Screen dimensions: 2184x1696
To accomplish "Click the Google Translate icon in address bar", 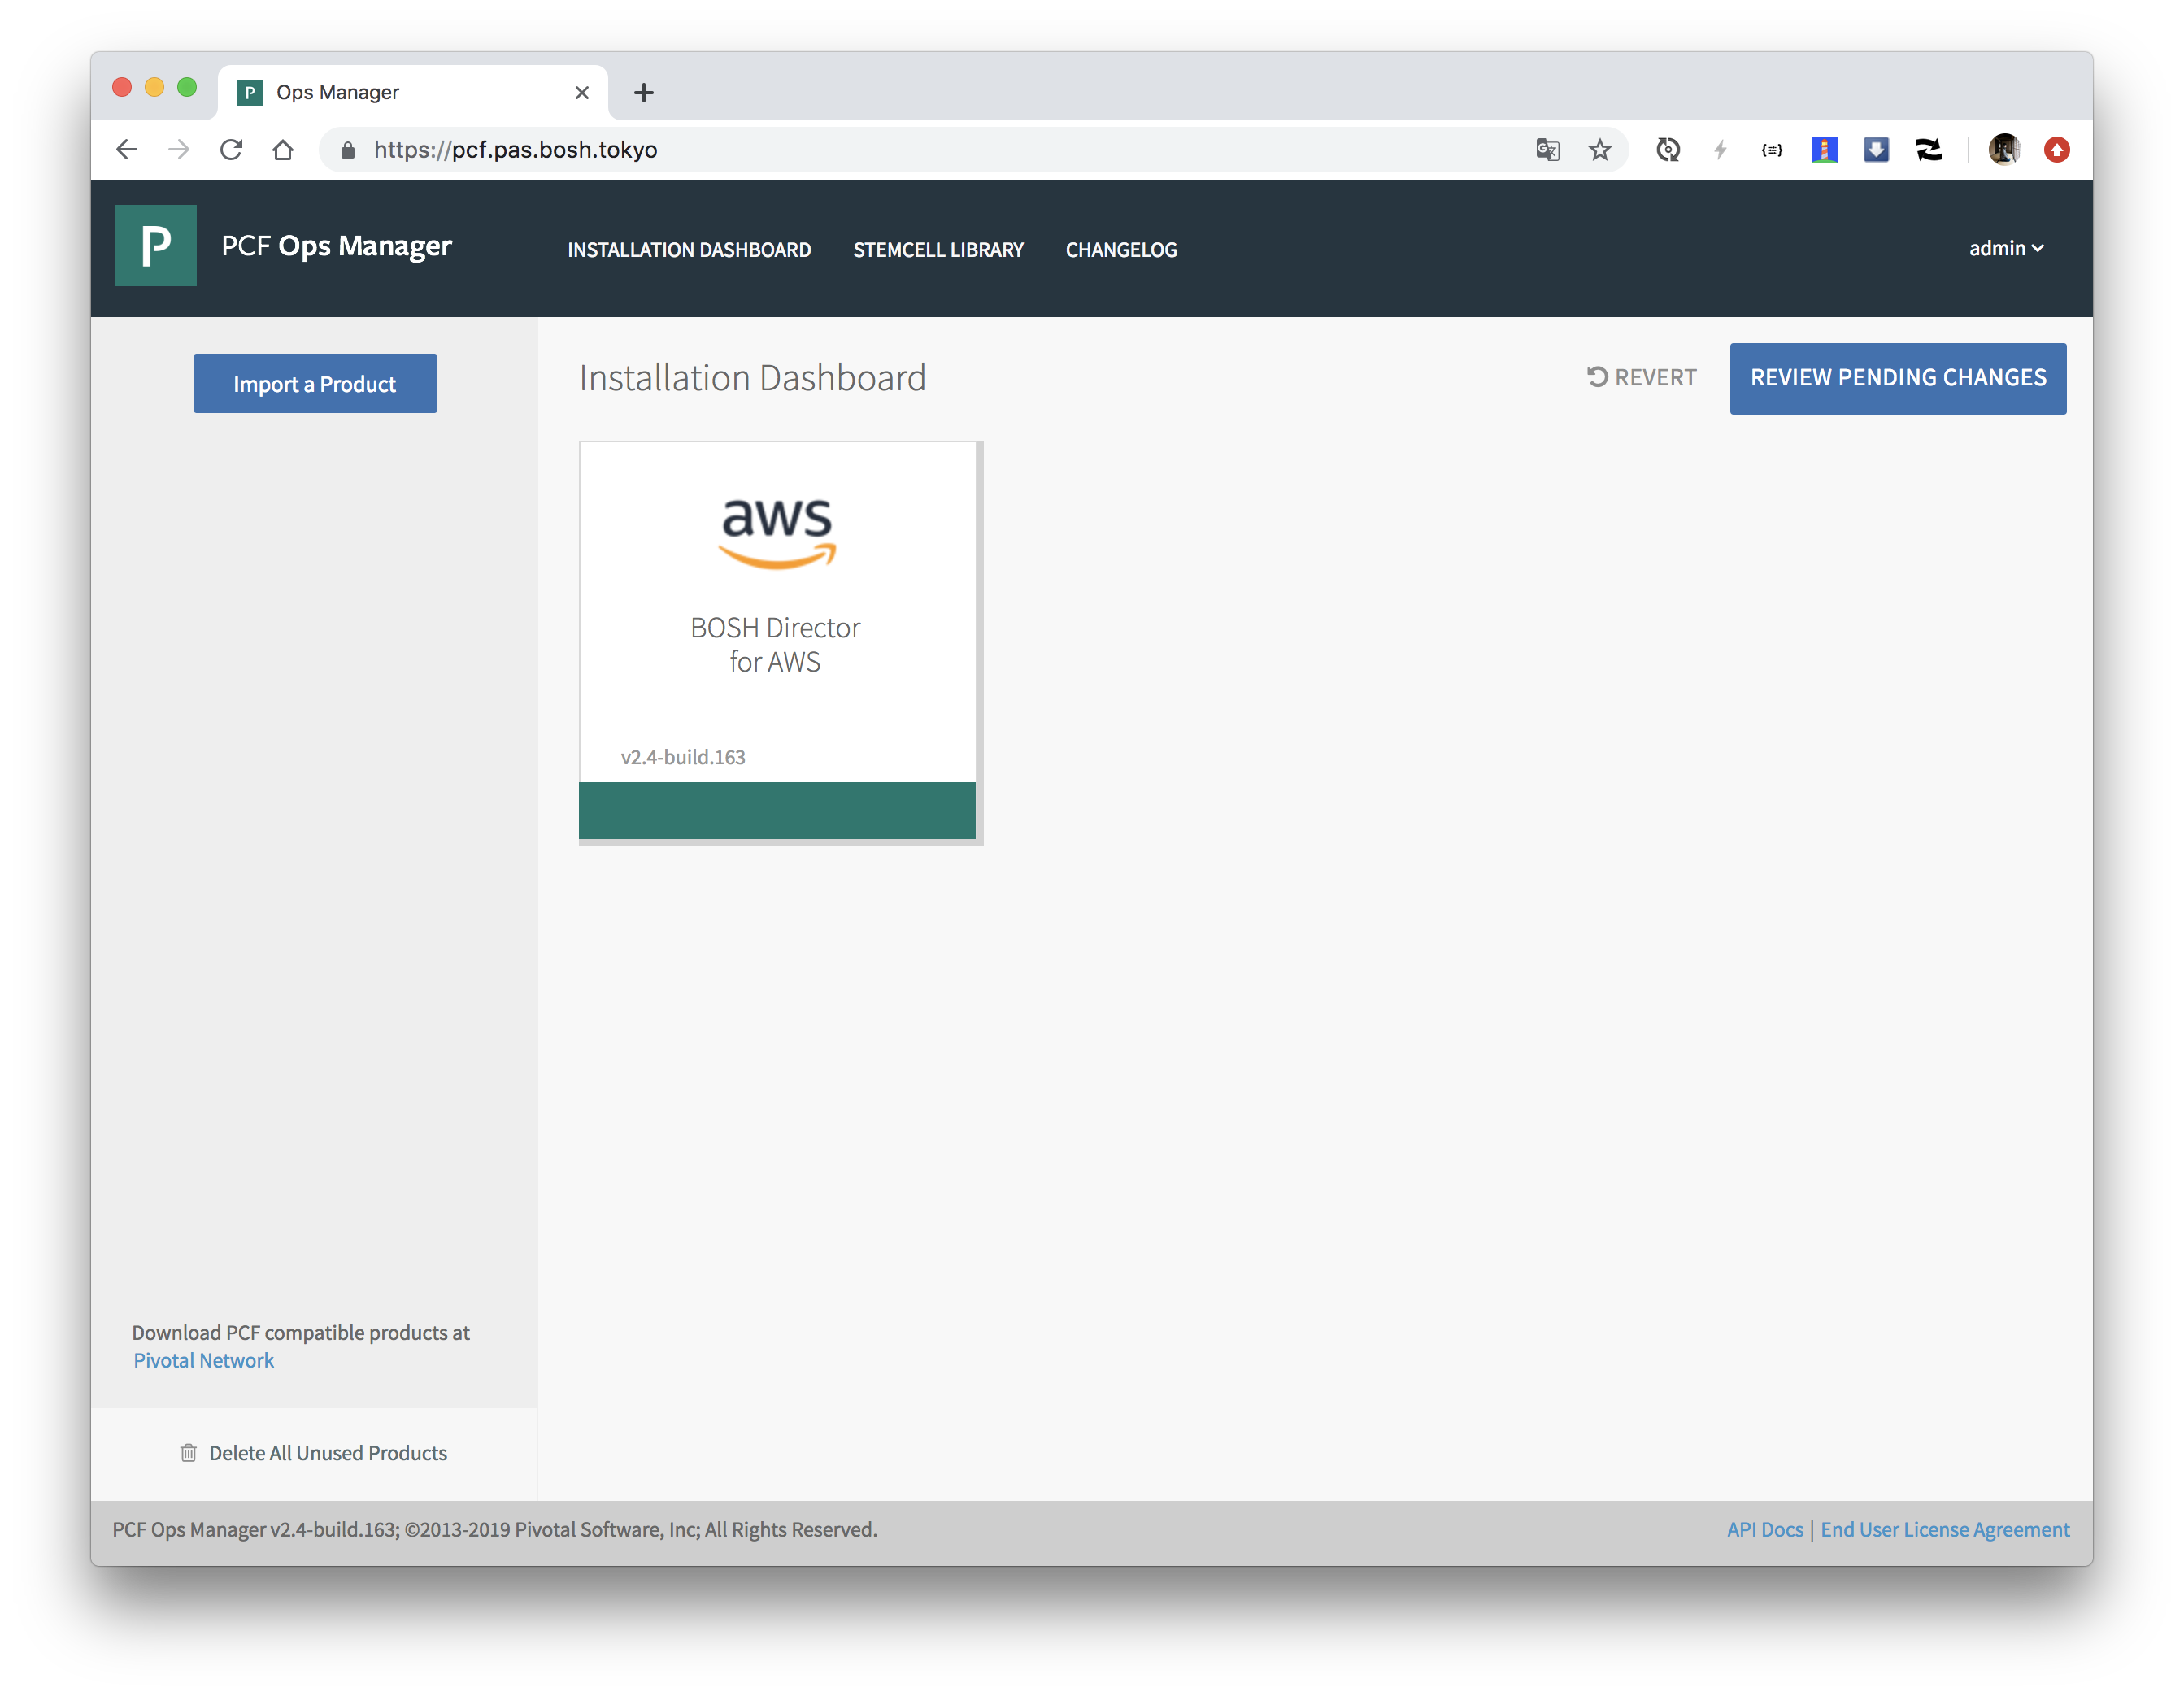I will [x=1547, y=150].
